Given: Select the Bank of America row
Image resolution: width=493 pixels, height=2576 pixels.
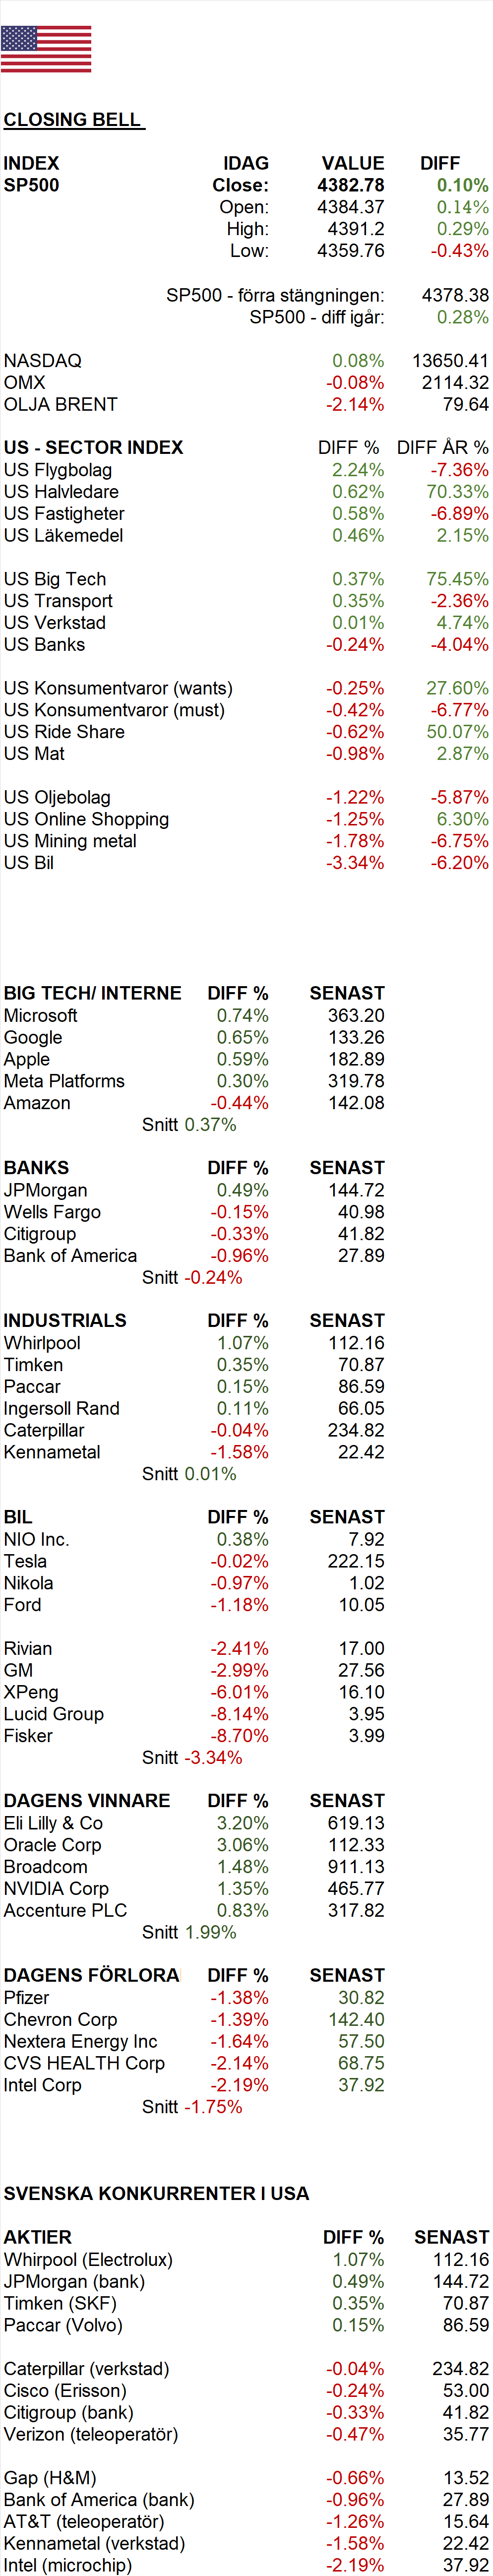Looking at the screenshot, I should (x=194, y=1255).
